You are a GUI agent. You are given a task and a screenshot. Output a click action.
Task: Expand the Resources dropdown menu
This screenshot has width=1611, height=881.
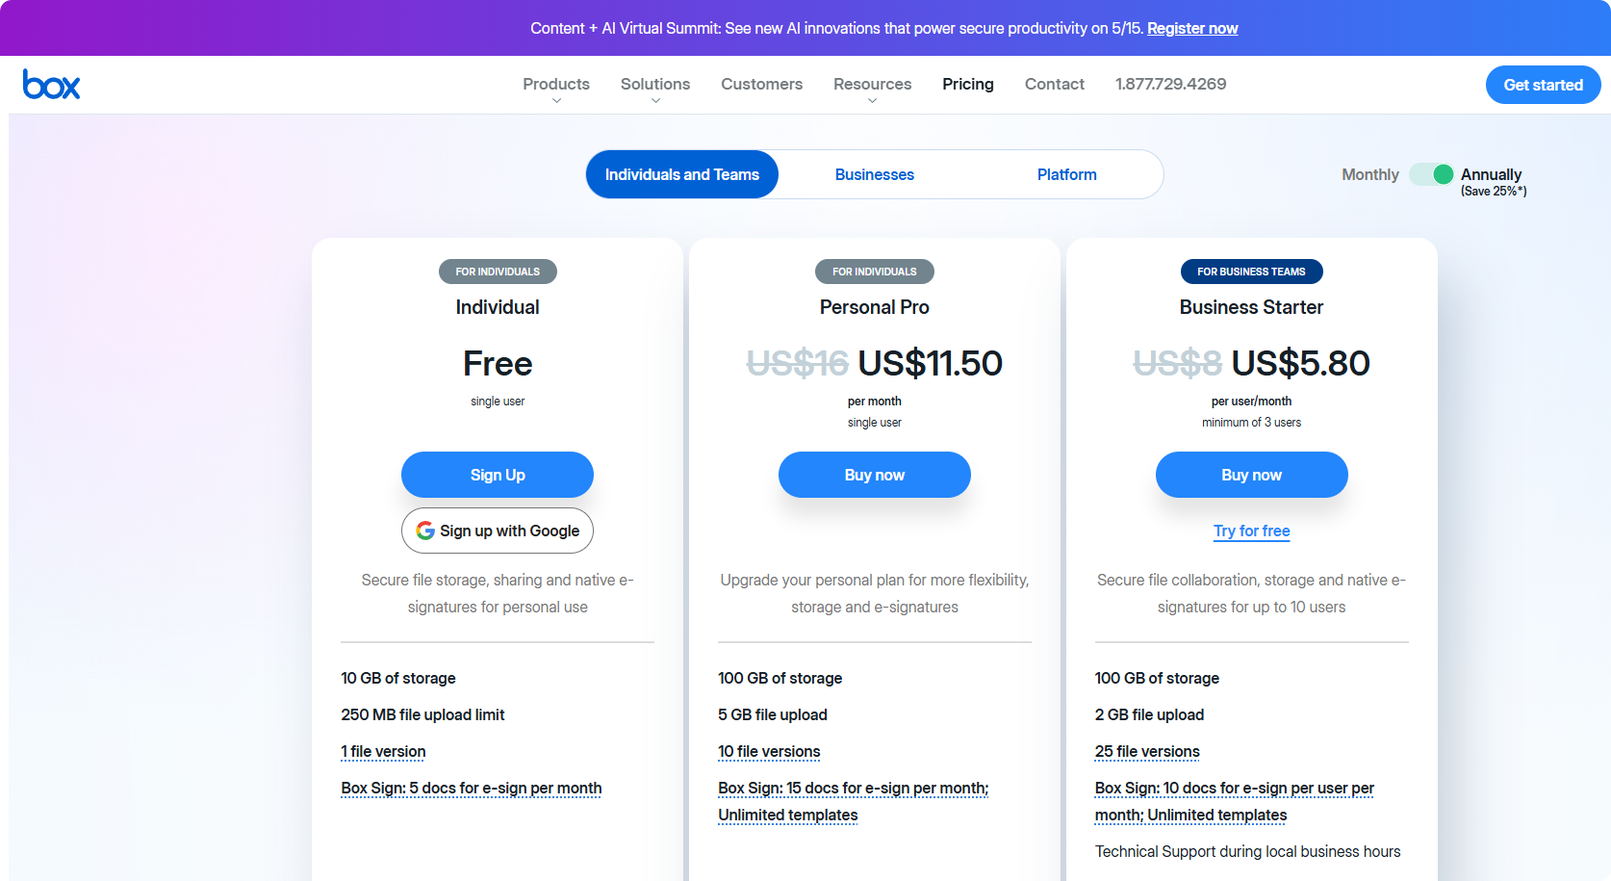pyautogui.click(x=872, y=85)
